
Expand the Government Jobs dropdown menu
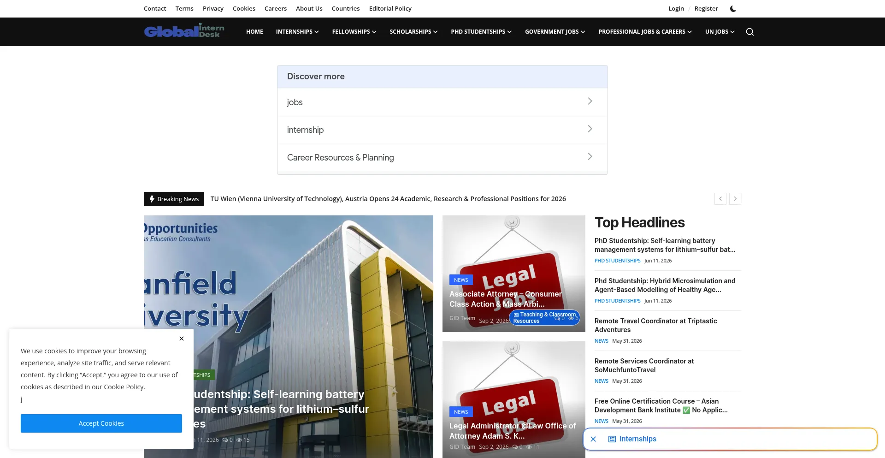pos(555,32)
